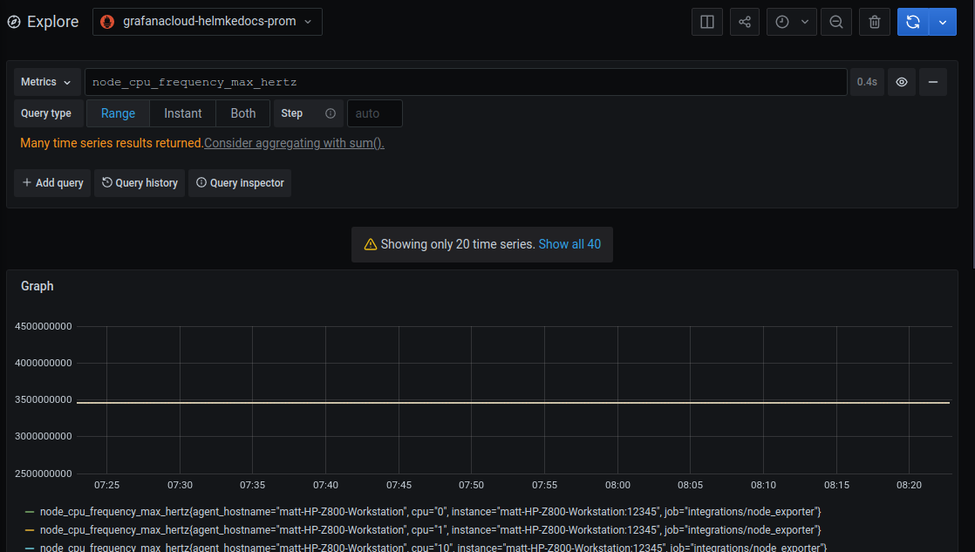
Task: Run the query with the refresh icon
Action: (x=912, y=21)
